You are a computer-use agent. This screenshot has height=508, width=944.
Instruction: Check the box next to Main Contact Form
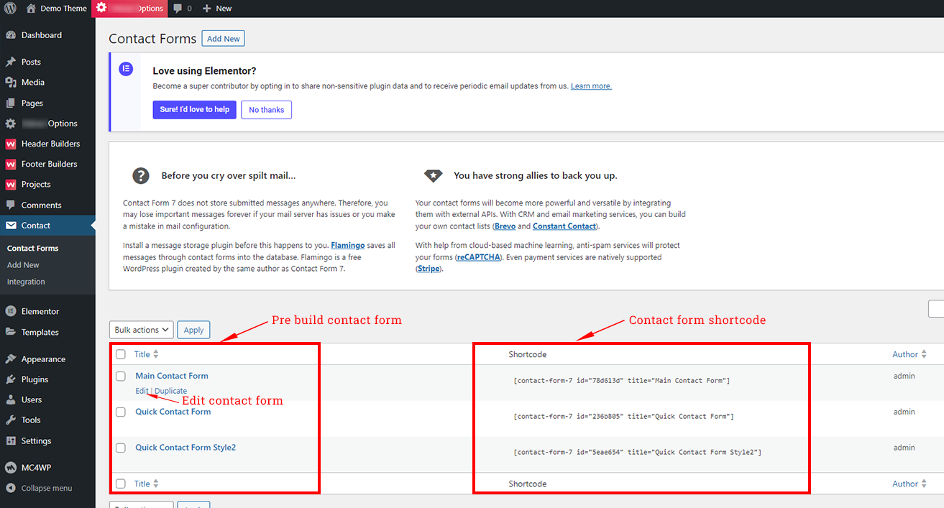120,376
